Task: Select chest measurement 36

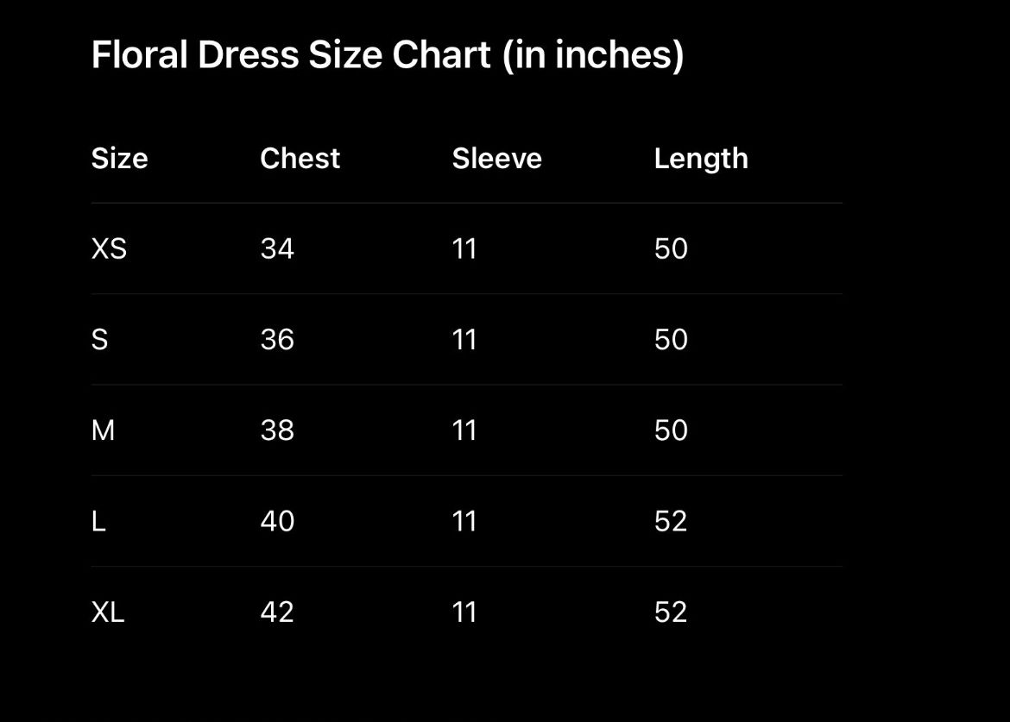Action: coord(277,340)
